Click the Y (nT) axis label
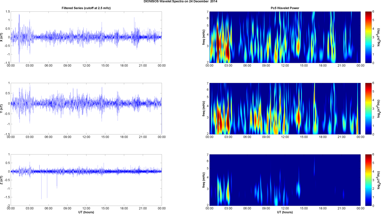The height and width of the screenshot is (214, 381). [x=2, y=109]
